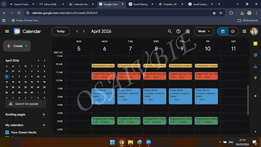Open Wednesday Urgent Ad-hoc red event
Screen dimensions: 261x147
click(155, 76)
